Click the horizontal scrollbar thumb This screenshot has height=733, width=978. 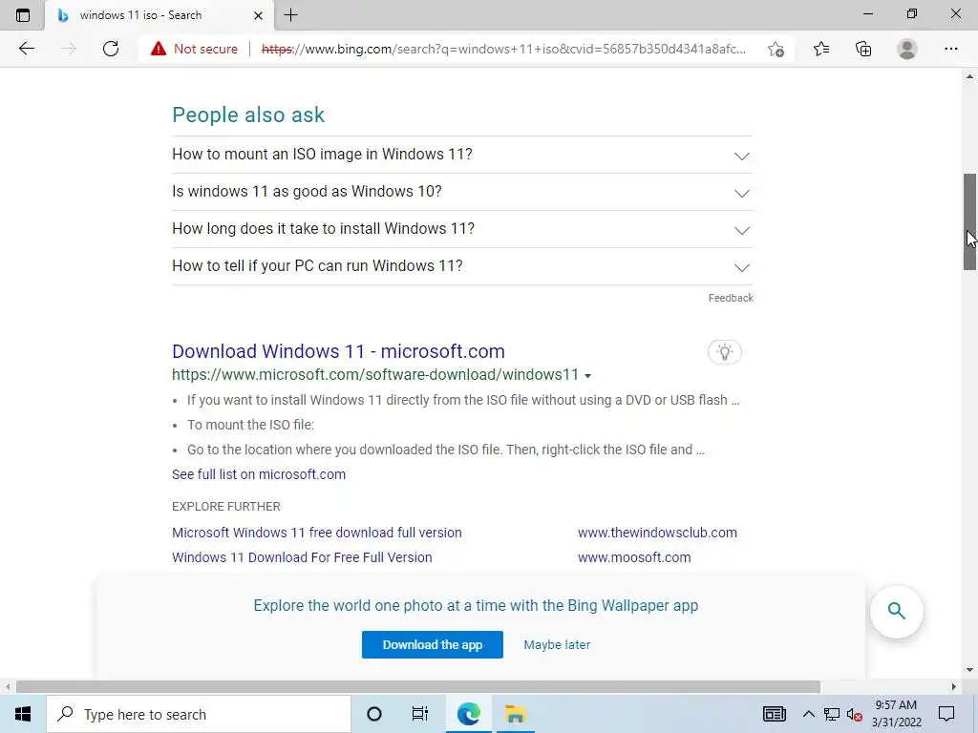418,687
